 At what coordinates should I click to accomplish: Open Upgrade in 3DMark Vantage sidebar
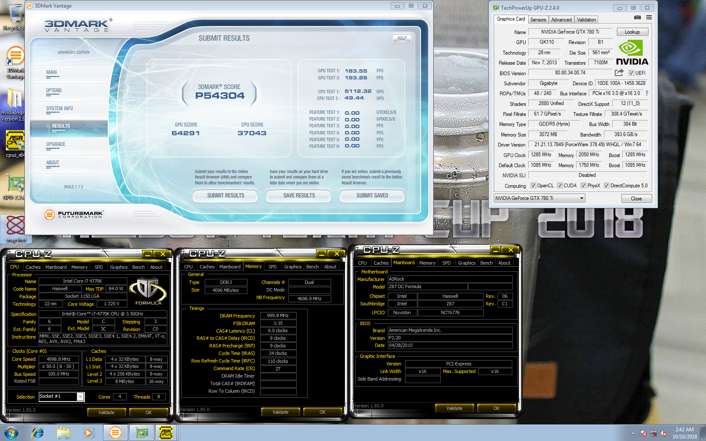(x=56, y=144)
